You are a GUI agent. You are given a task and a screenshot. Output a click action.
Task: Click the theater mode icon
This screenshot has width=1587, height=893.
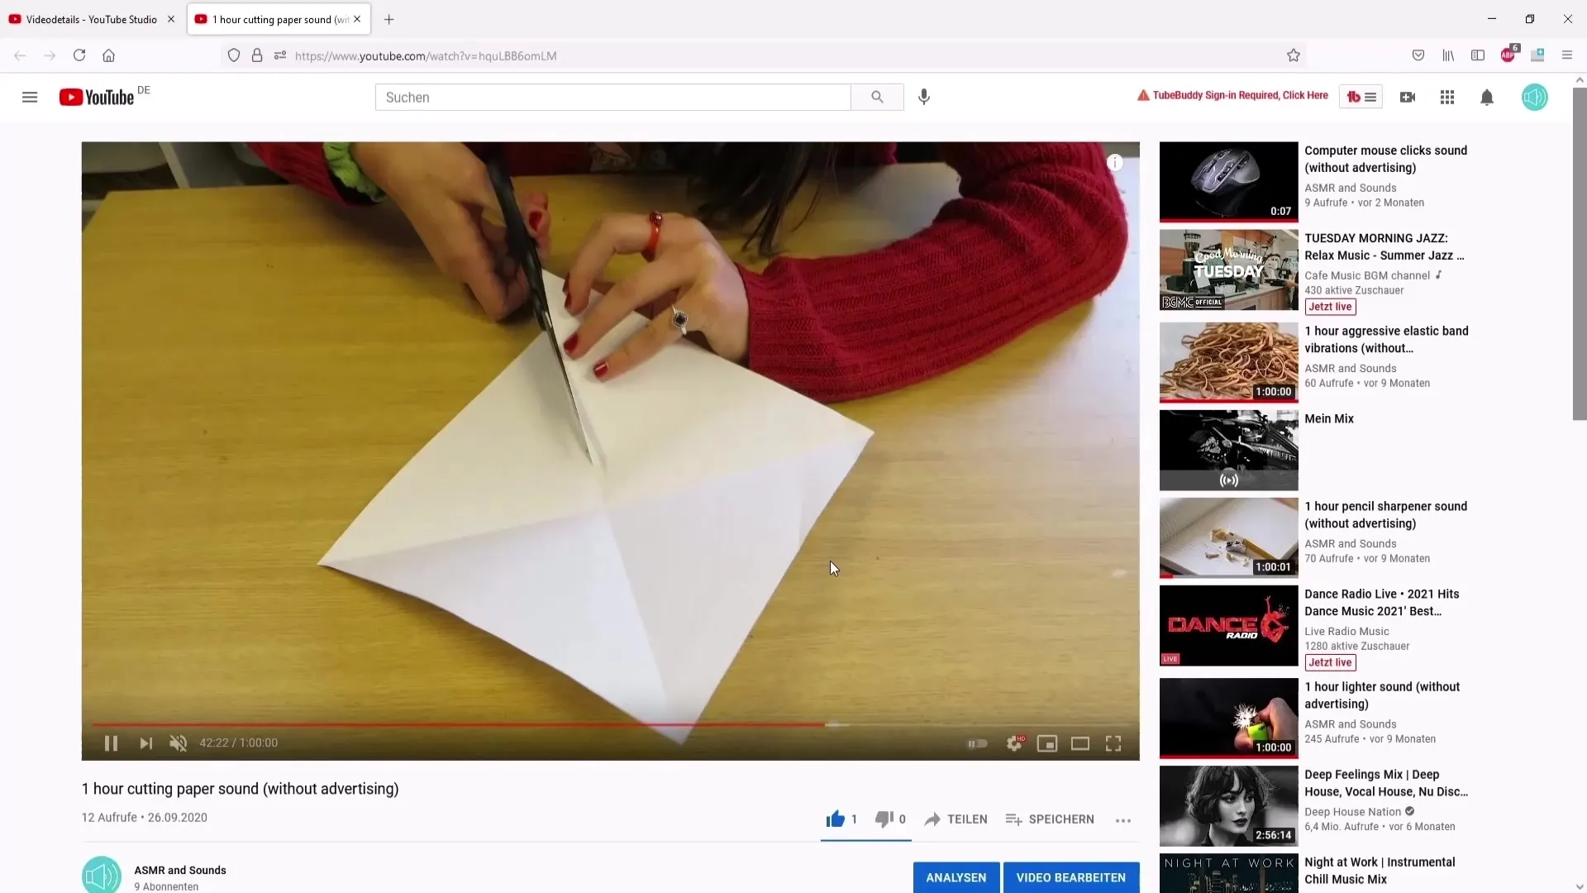pyautogui.click(x=1079, y=743)
